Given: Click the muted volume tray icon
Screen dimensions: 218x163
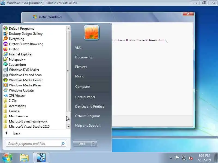Looking at the screenshot, I should coord(190,158).
